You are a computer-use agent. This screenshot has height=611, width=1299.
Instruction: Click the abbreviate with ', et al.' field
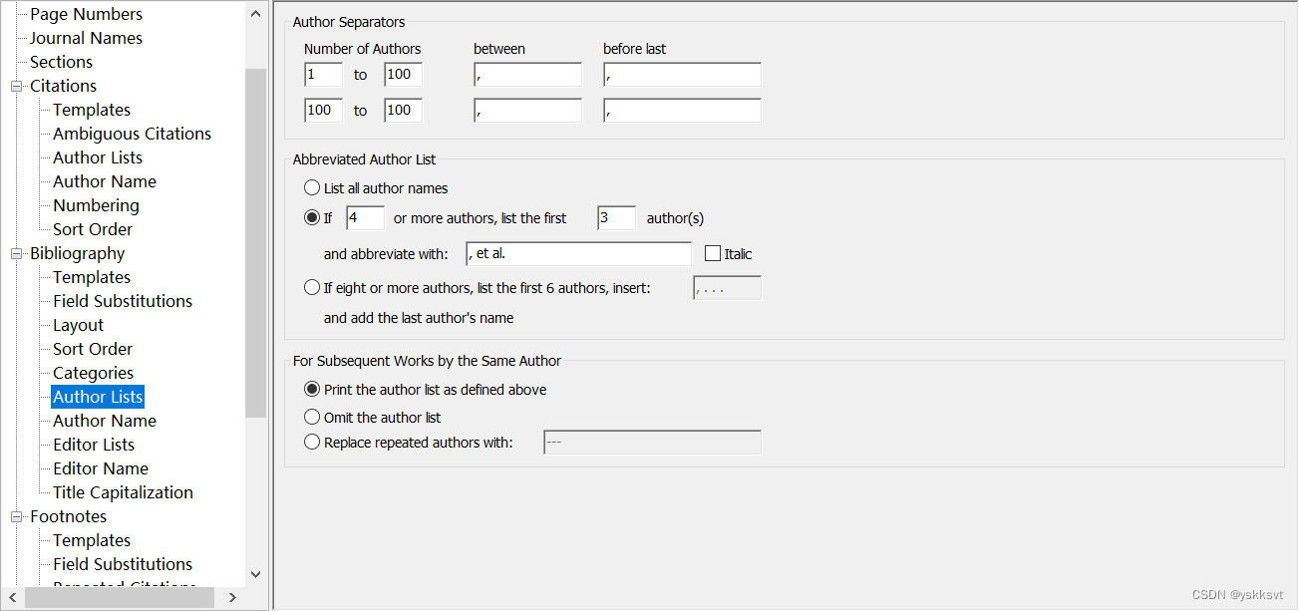pos(578,254)
